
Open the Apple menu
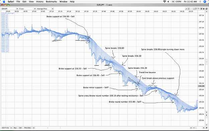4,2
